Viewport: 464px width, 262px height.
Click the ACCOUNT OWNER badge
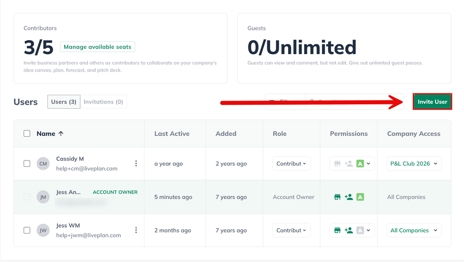pyautogui.click(x=115, y=192)
